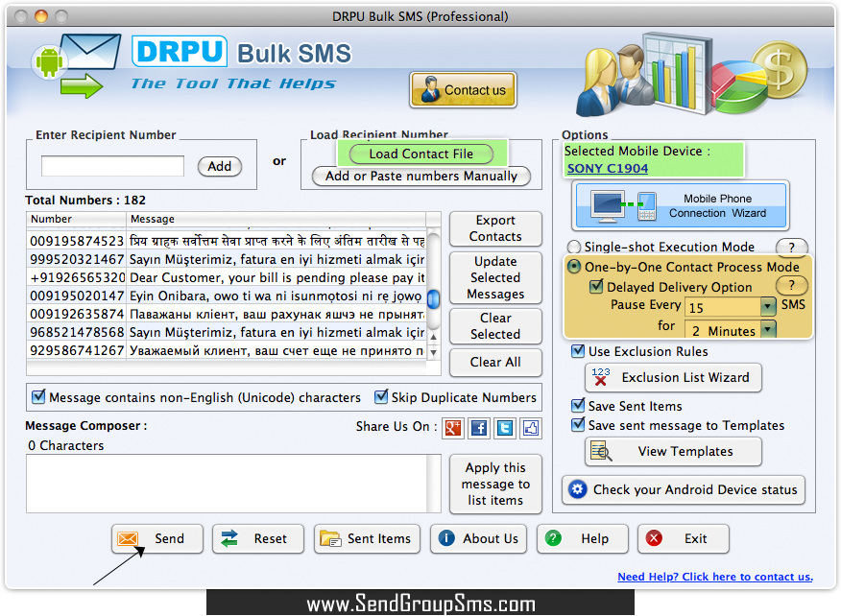This screenshot has width=841, height=616.
Task: Click the Exclusion List 123 cross icon
Action: pos(601,377)
